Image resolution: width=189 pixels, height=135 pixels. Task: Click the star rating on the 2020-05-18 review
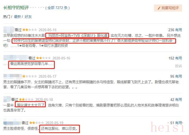[26, 100]
